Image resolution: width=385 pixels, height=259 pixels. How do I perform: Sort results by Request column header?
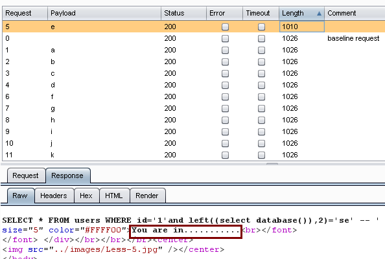point(25,13)
